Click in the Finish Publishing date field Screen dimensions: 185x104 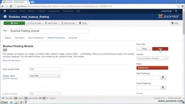148,88
